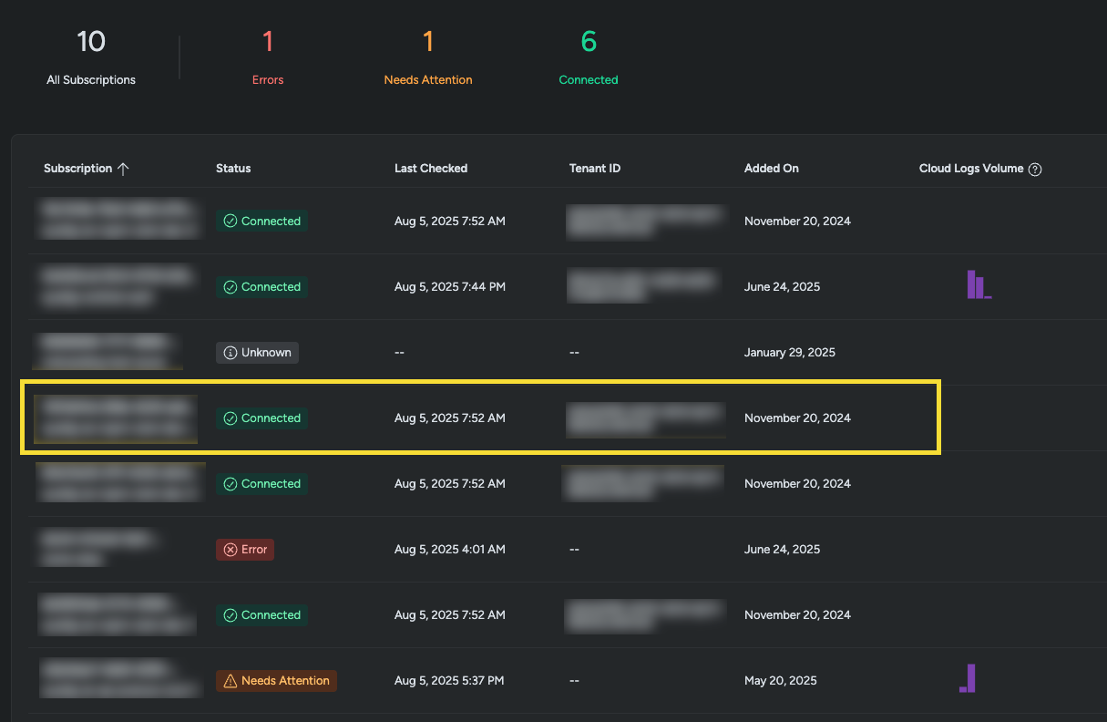
Task: Open the Cloud Logs Volume help icon
Action: [1035, 170]
